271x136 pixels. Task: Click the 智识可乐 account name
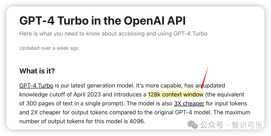coord(247,125)
